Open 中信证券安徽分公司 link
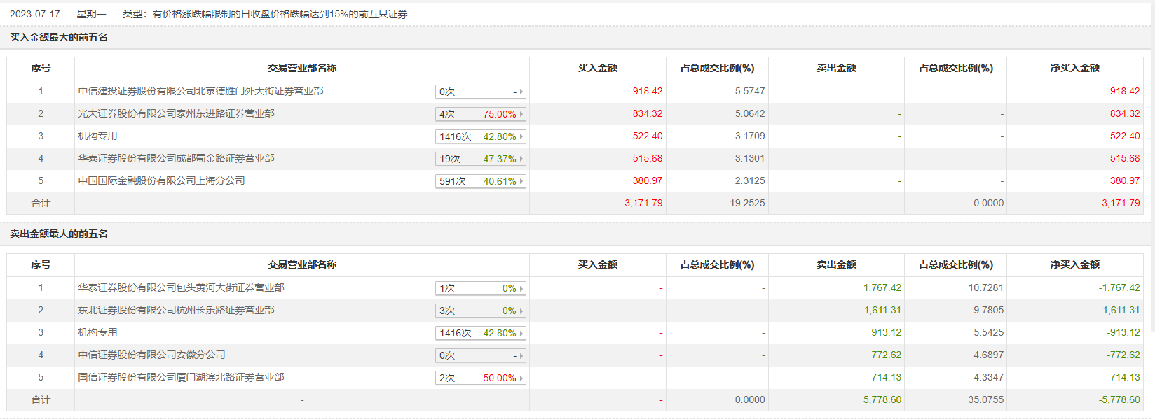This screenshot has height=419, width=1155. [151, 355]
